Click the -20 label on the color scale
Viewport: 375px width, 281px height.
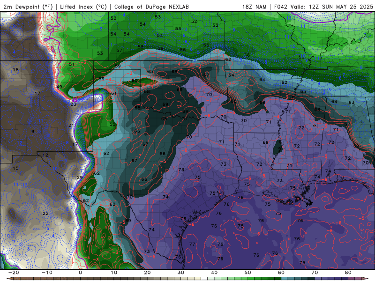[x=14, y=273]
